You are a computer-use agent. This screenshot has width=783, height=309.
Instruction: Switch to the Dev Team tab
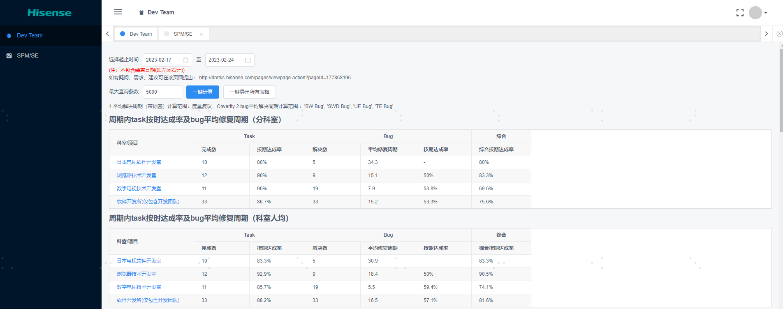pos(140,34)
